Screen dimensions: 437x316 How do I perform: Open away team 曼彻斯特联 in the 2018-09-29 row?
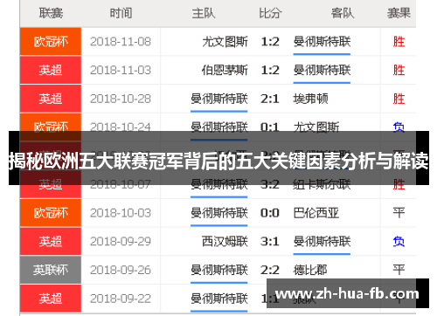(x=322, y=242)
